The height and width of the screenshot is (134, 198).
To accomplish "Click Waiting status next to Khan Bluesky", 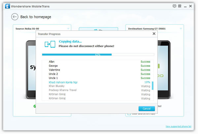I will [x=146, y=86].
